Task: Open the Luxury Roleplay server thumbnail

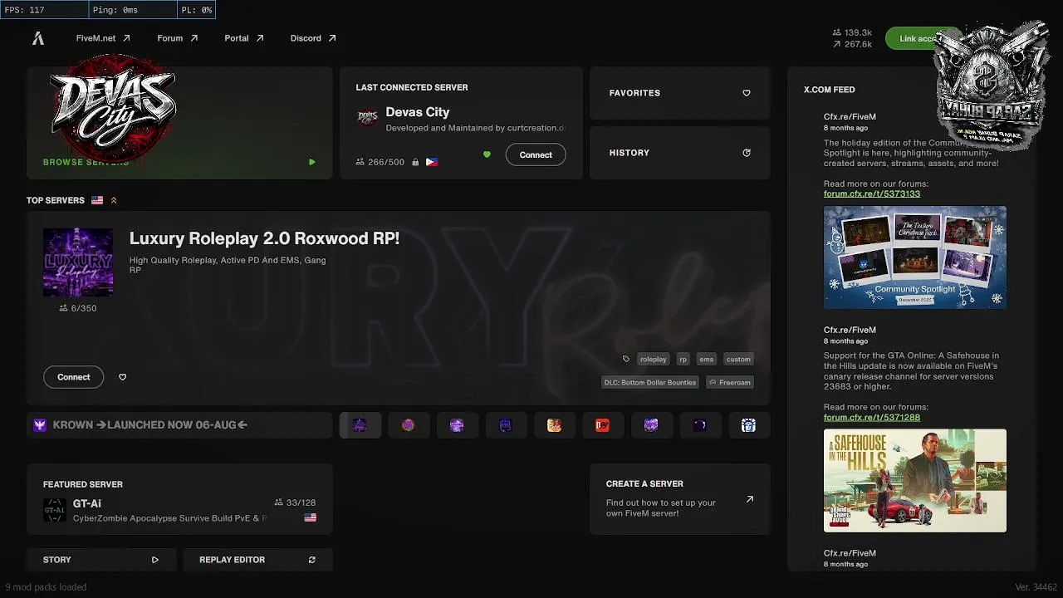Action: click(78, 262)
